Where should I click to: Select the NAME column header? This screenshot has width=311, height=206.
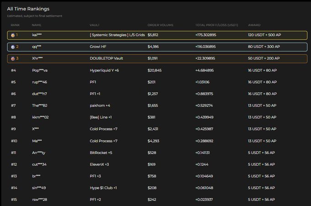coord(37,25)
